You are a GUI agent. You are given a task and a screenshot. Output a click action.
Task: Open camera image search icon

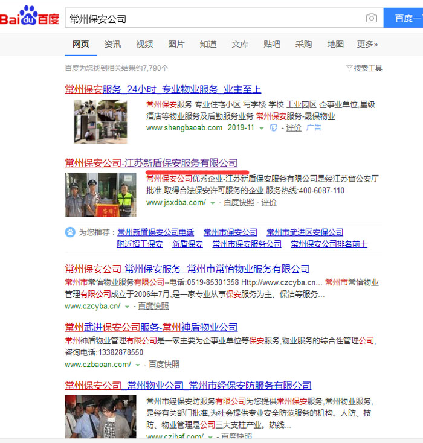coord(371,18)
